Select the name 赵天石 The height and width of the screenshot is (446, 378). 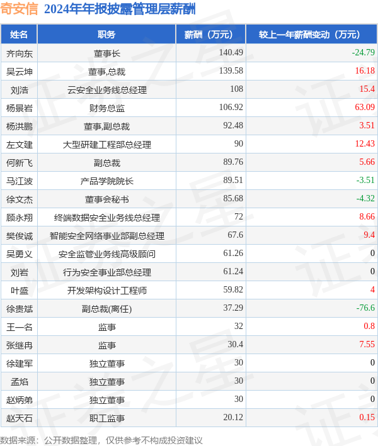pos(20,418)
